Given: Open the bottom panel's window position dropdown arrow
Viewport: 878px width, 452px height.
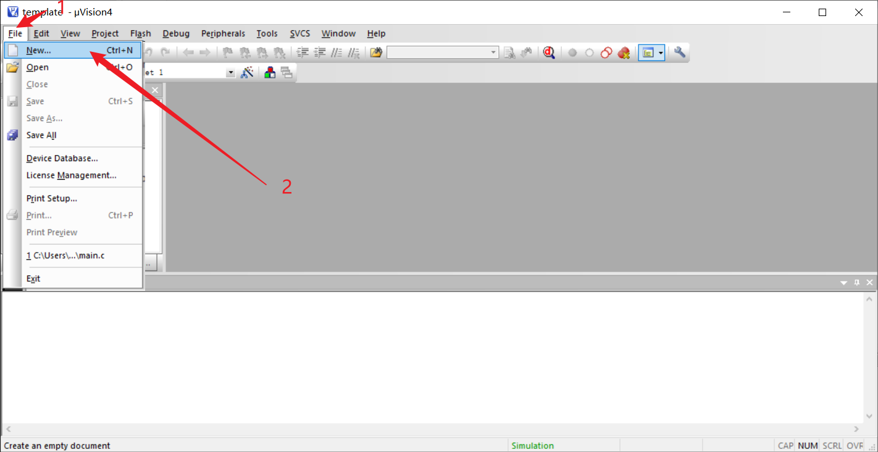Looking at the screenshot, I should (844, 282).
